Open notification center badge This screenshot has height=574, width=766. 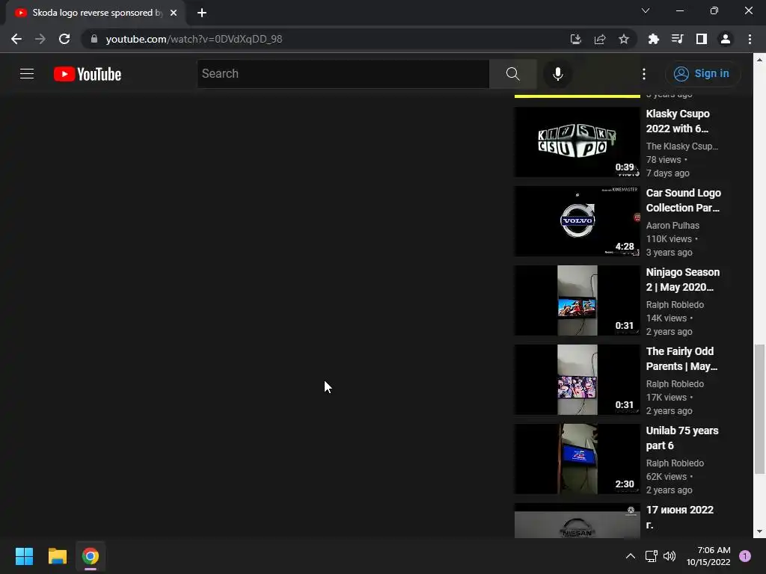tap(744, 556)
